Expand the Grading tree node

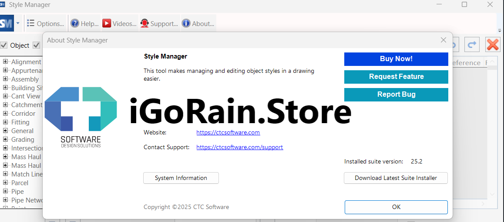(x=6, y=140)
